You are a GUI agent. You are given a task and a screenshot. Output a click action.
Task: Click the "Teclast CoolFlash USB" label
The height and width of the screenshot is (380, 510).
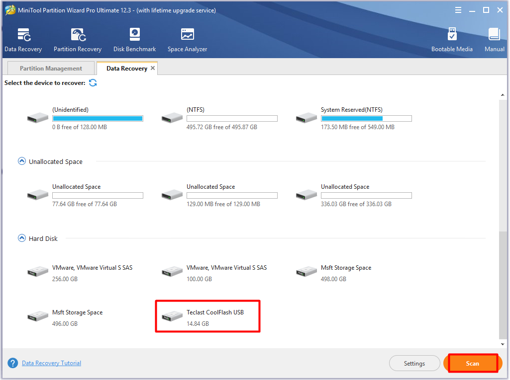tap(215, 312)
